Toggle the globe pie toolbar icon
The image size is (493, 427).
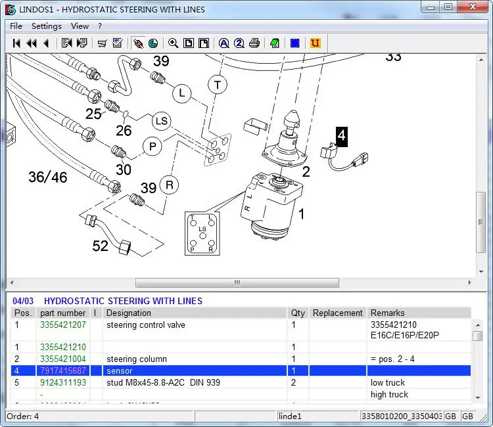coord(153,43)
